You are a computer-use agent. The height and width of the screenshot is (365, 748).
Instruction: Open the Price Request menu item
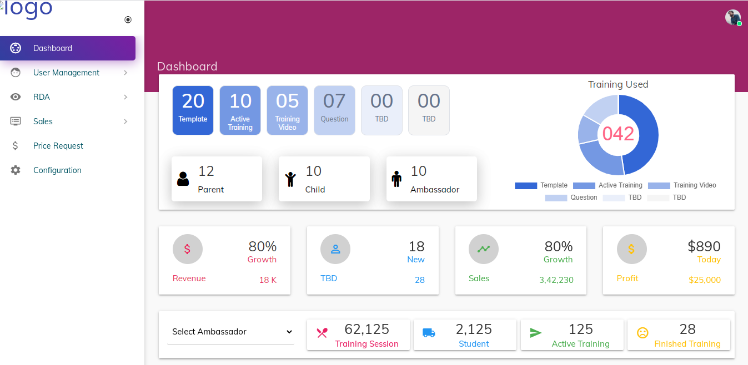pos(58,146)
